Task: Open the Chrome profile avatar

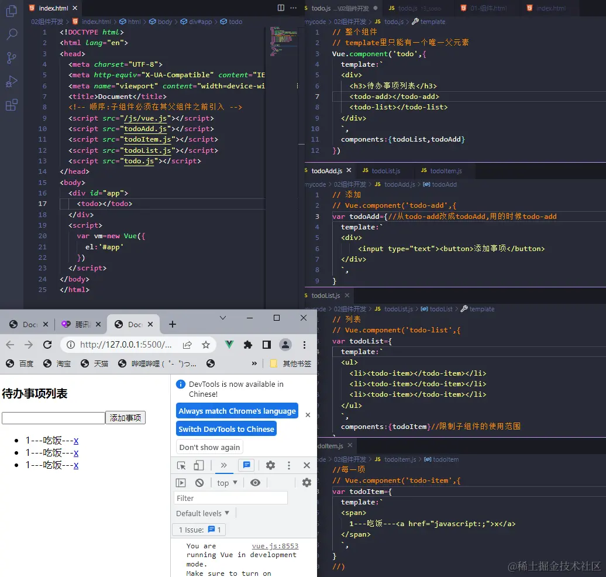Action: click(x=285, y=345)
